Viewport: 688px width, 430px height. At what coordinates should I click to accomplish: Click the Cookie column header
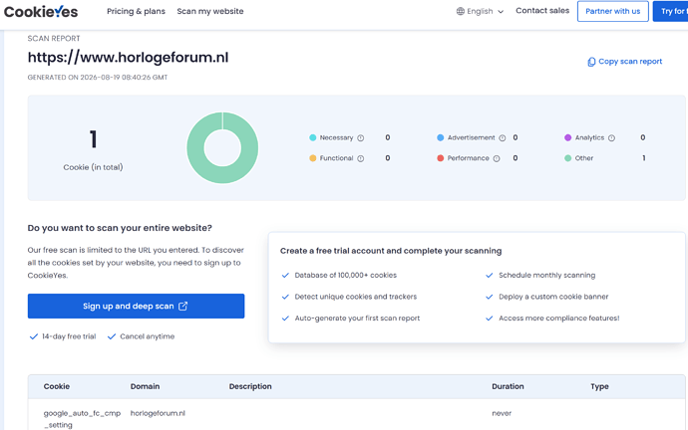pyautogui.click(x=57, y=386)
